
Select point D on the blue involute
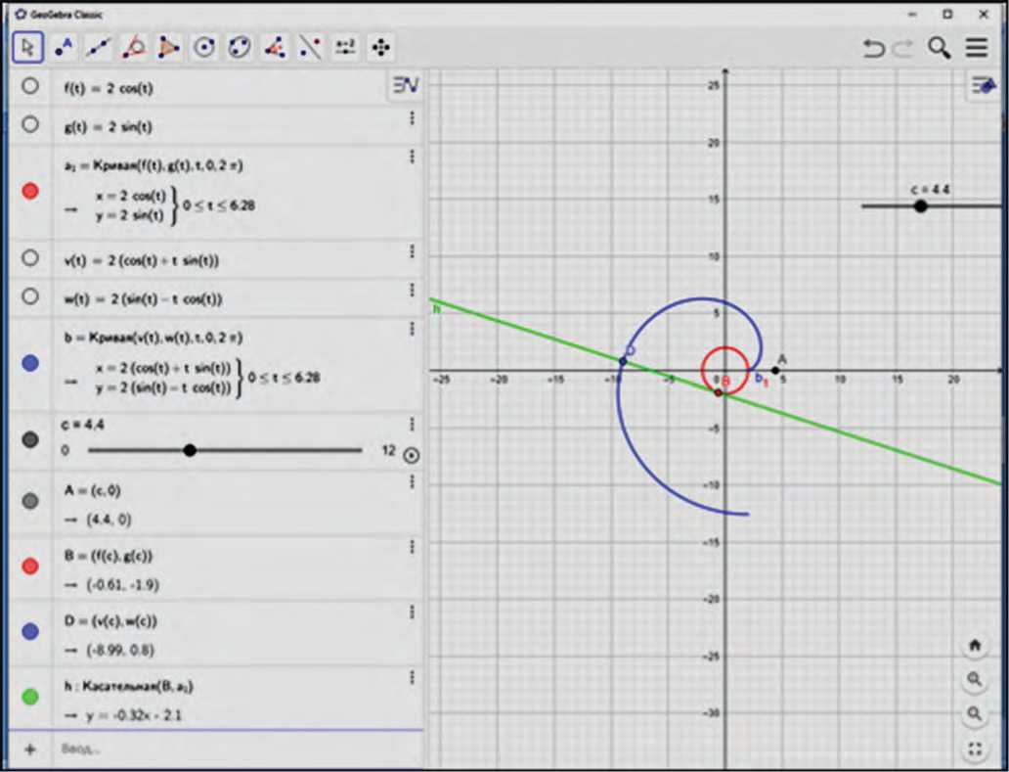click(622, 361)
